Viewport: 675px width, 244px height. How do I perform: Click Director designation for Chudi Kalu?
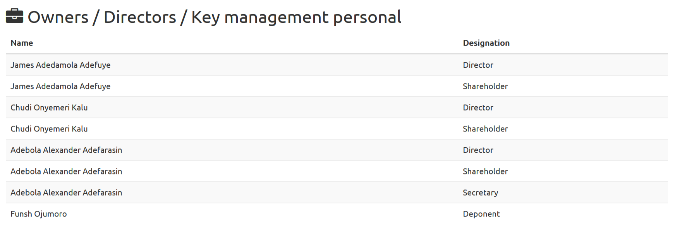(x=478, y=107)
